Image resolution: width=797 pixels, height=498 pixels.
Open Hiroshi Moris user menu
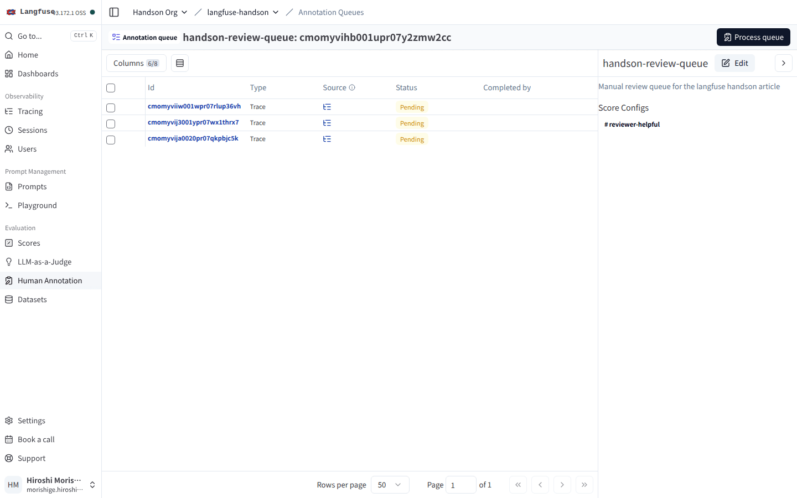50,485
